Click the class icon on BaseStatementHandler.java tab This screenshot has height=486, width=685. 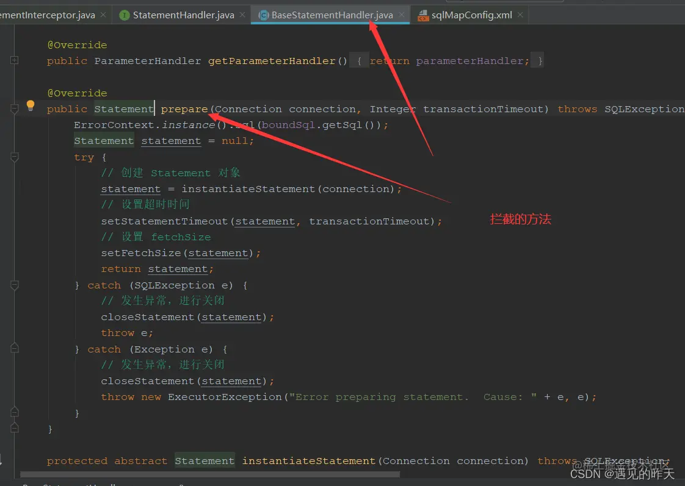click(x=263, y=15)
